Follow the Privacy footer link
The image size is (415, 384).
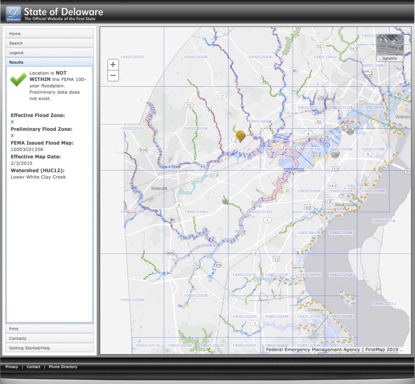click(x=12, y=367)
